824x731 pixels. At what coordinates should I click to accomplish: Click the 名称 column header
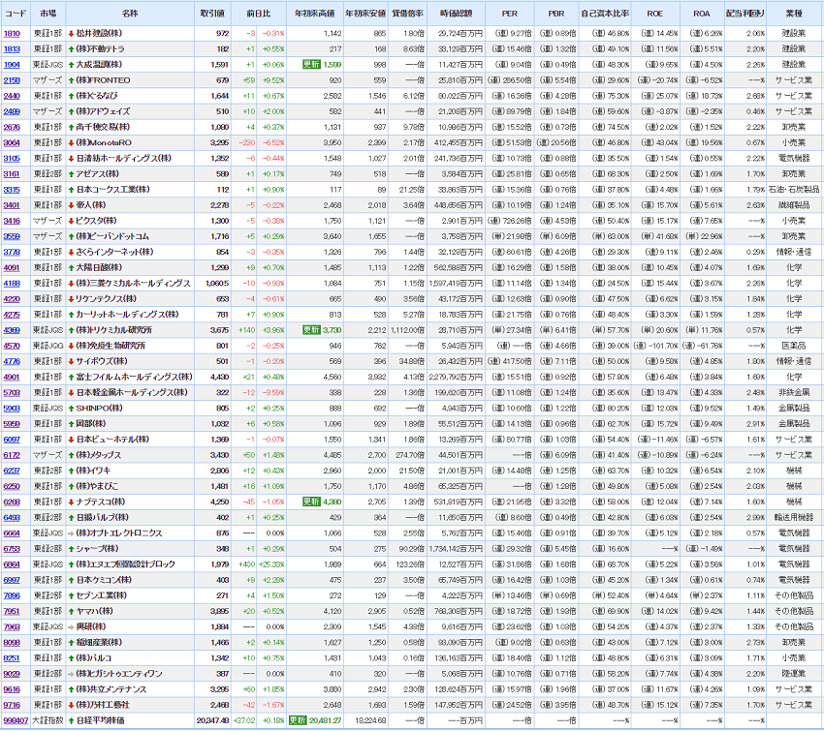130,14
